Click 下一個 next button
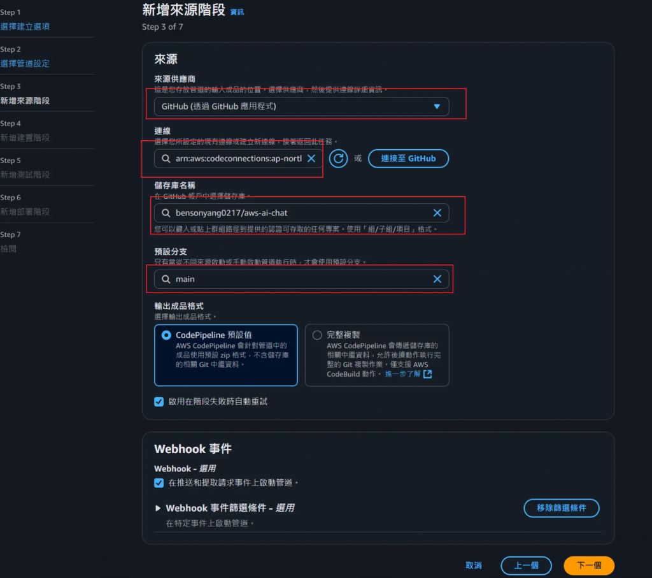 (589, 565)
